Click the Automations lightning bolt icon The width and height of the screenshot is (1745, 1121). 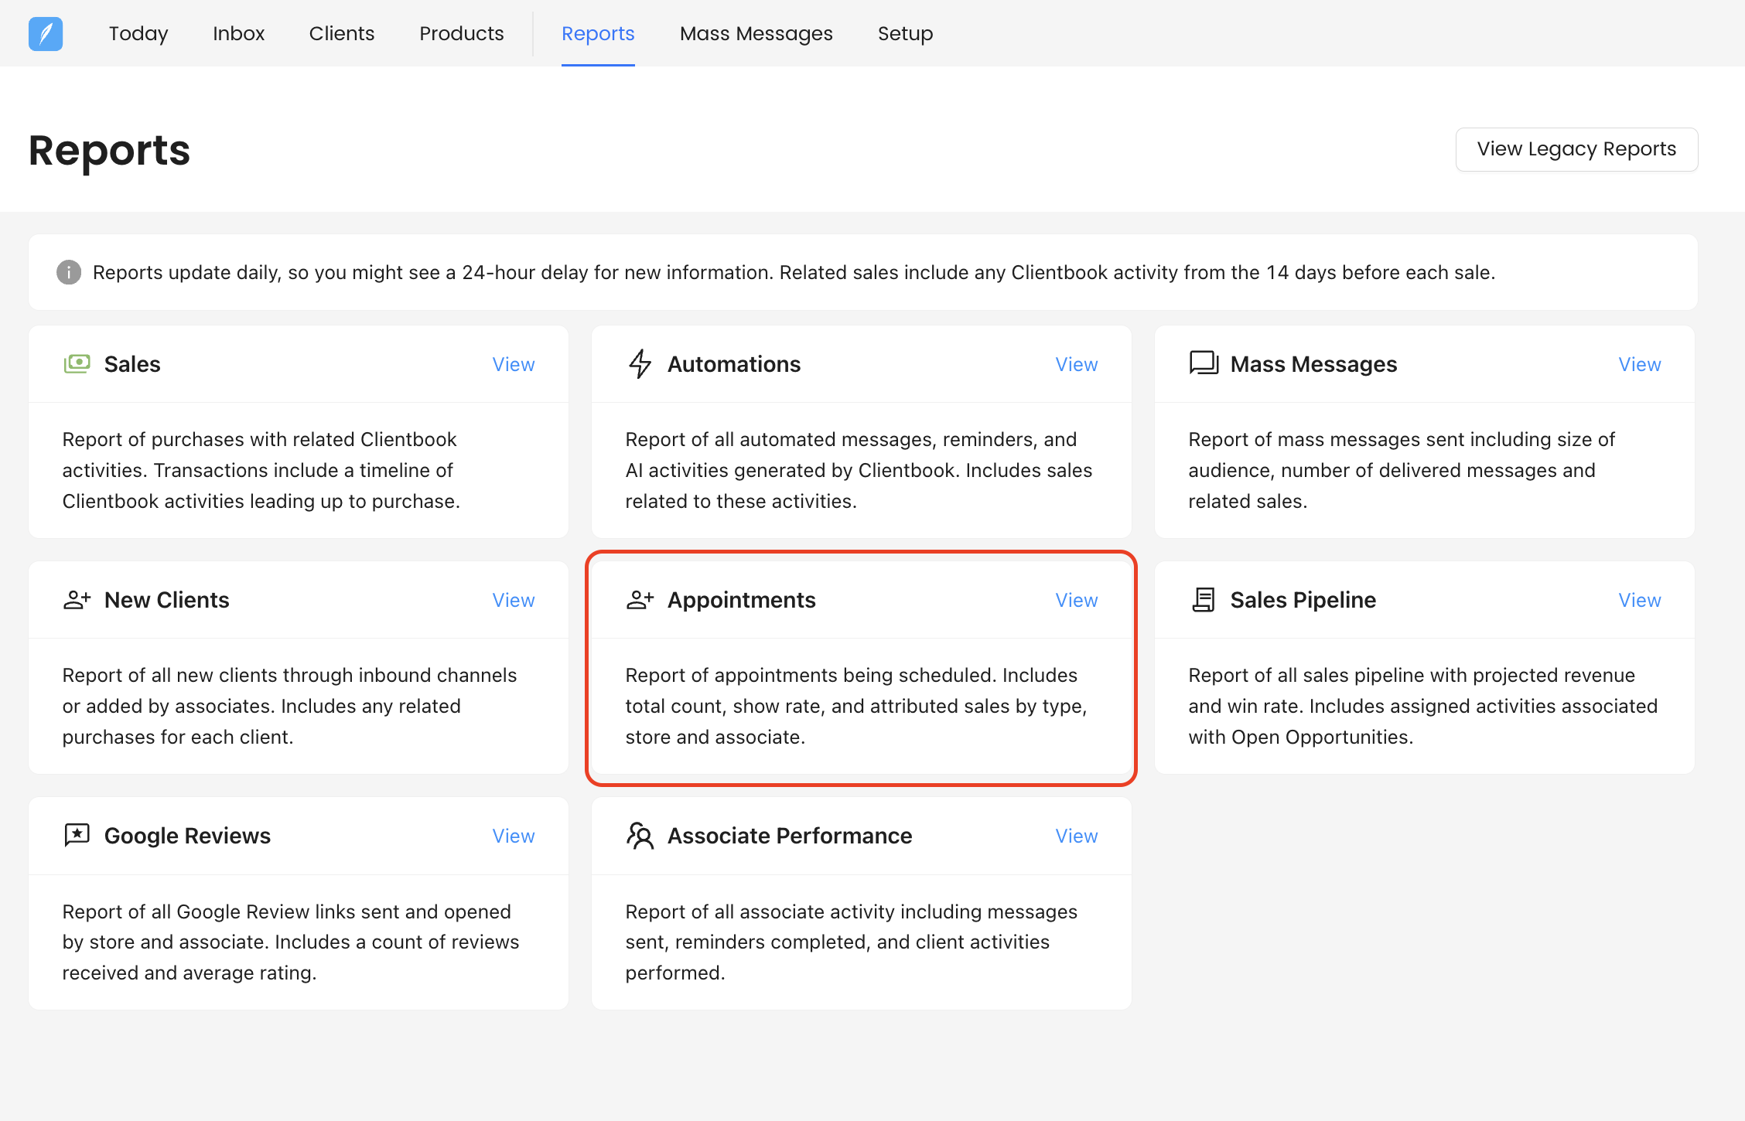640,363
